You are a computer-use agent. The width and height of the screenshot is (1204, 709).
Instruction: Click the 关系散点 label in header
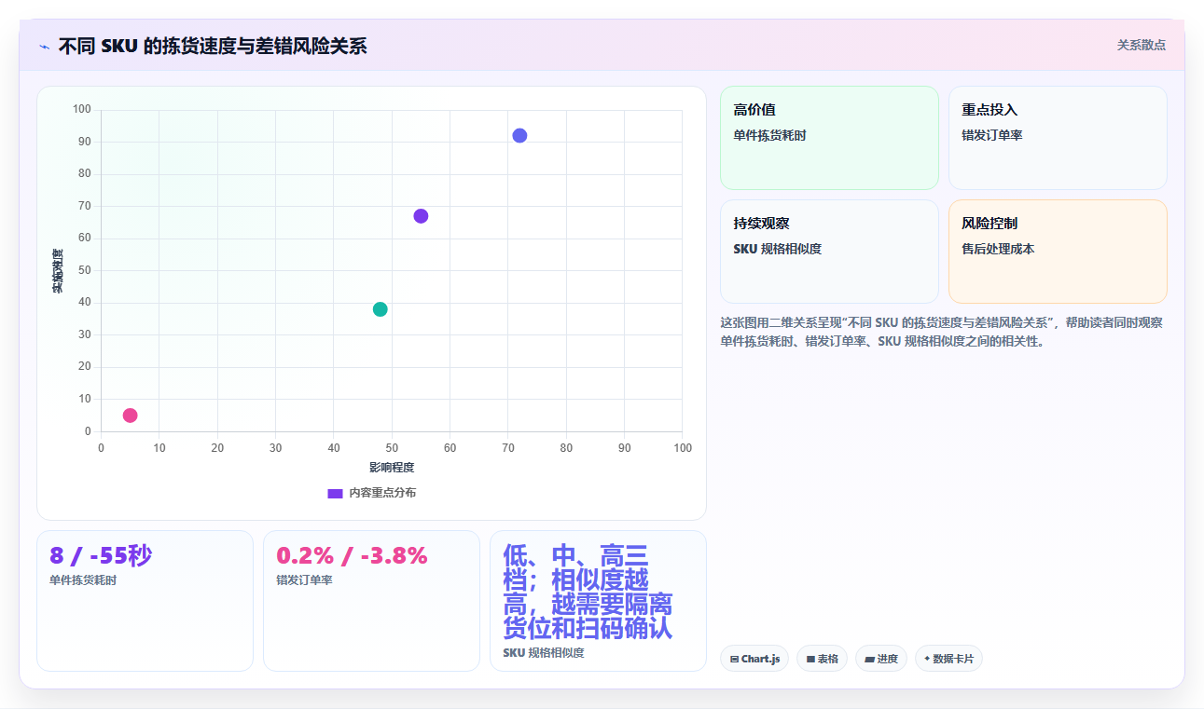click(x=1141, y=45)
